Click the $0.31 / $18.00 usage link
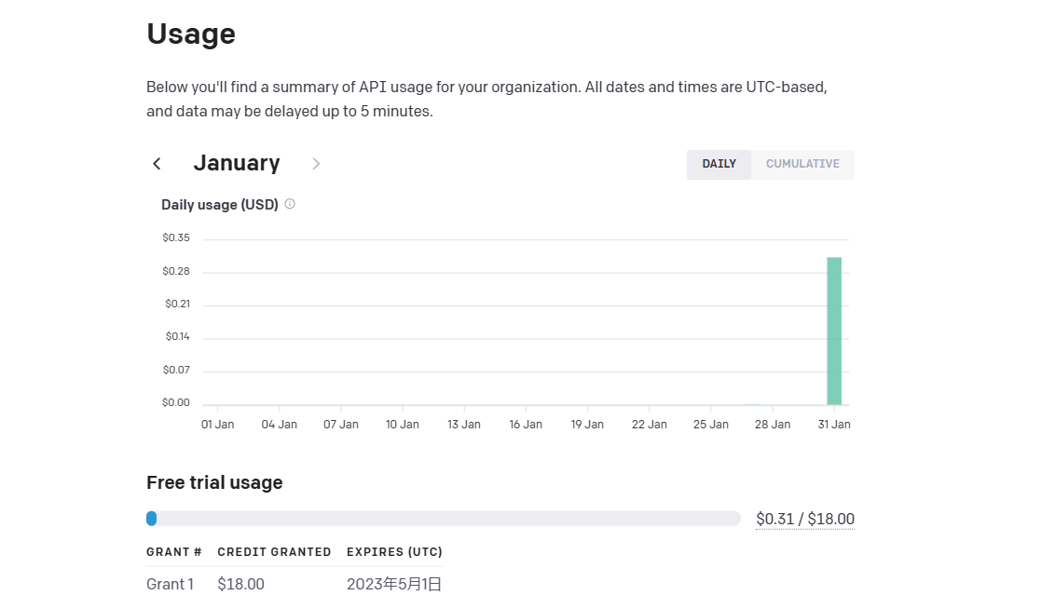1055x609 pixels. click(x=804, y=519)
